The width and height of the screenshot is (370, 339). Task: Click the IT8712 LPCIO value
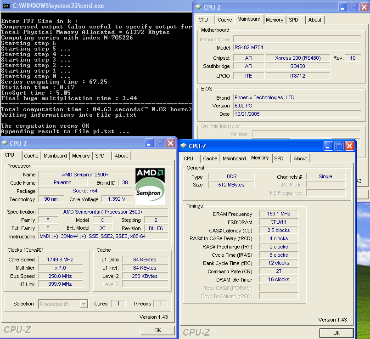pyautogui.click(x=298, y=76)
